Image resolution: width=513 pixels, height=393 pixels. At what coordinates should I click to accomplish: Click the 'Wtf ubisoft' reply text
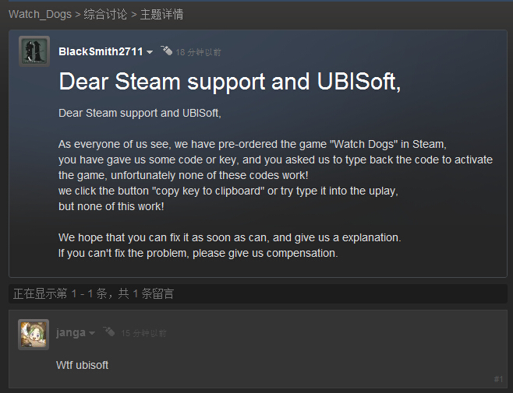click(82, 364)
